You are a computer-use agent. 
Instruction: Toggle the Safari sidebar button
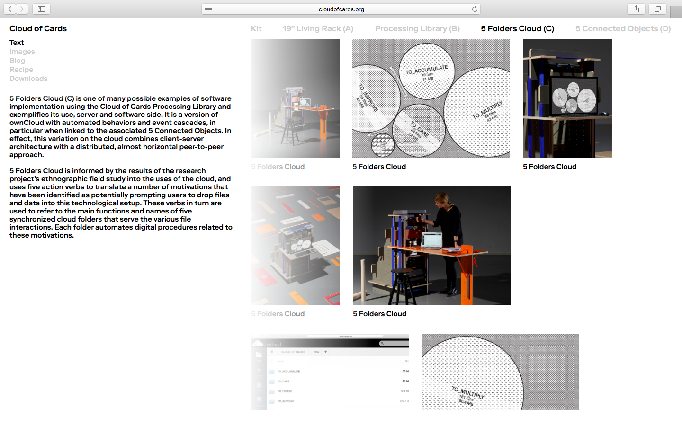pyautogui.click(x=42, y=9)
